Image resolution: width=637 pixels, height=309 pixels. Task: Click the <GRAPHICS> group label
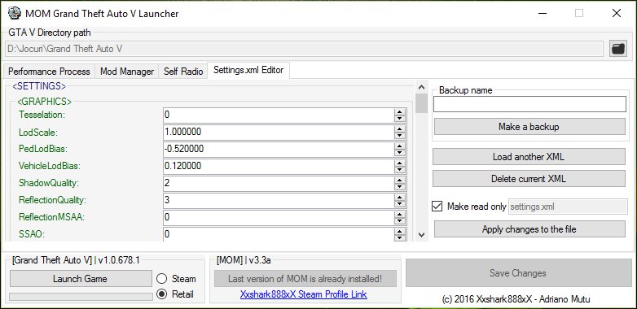(44, 102)
